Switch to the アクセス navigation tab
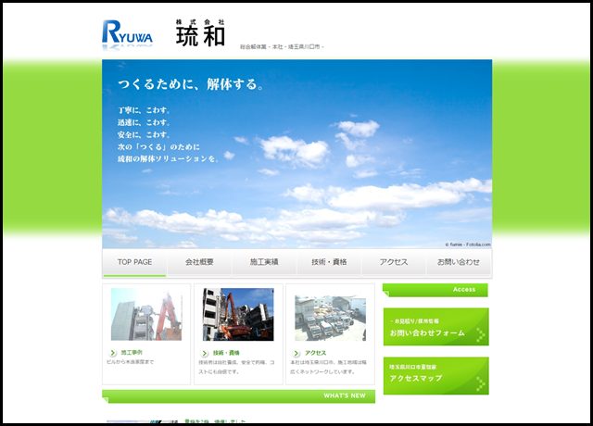The height and width of the screenshot is (426, 593). tap(394, 262)
